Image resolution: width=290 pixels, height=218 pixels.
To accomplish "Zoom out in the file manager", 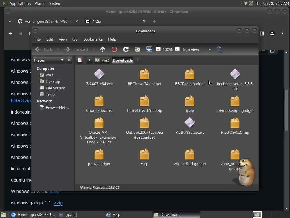I will click(x=158, y=49).
